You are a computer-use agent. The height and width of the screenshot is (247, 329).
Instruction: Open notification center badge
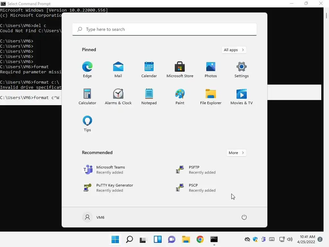pos(320,239)
